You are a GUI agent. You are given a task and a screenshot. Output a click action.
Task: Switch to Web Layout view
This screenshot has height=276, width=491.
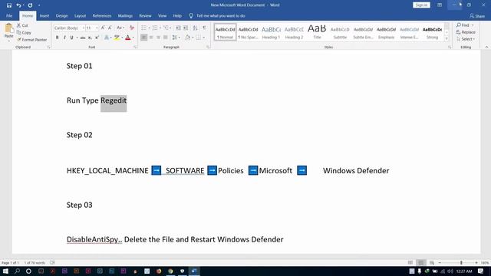[x=432, y=262]
